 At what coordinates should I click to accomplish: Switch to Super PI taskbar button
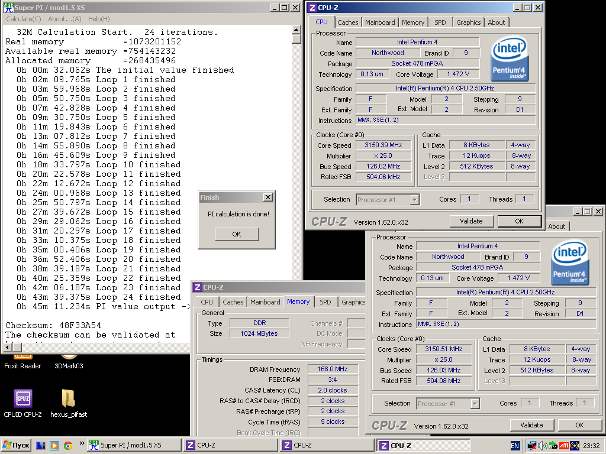pyautogui.click(x=134, y=445)
